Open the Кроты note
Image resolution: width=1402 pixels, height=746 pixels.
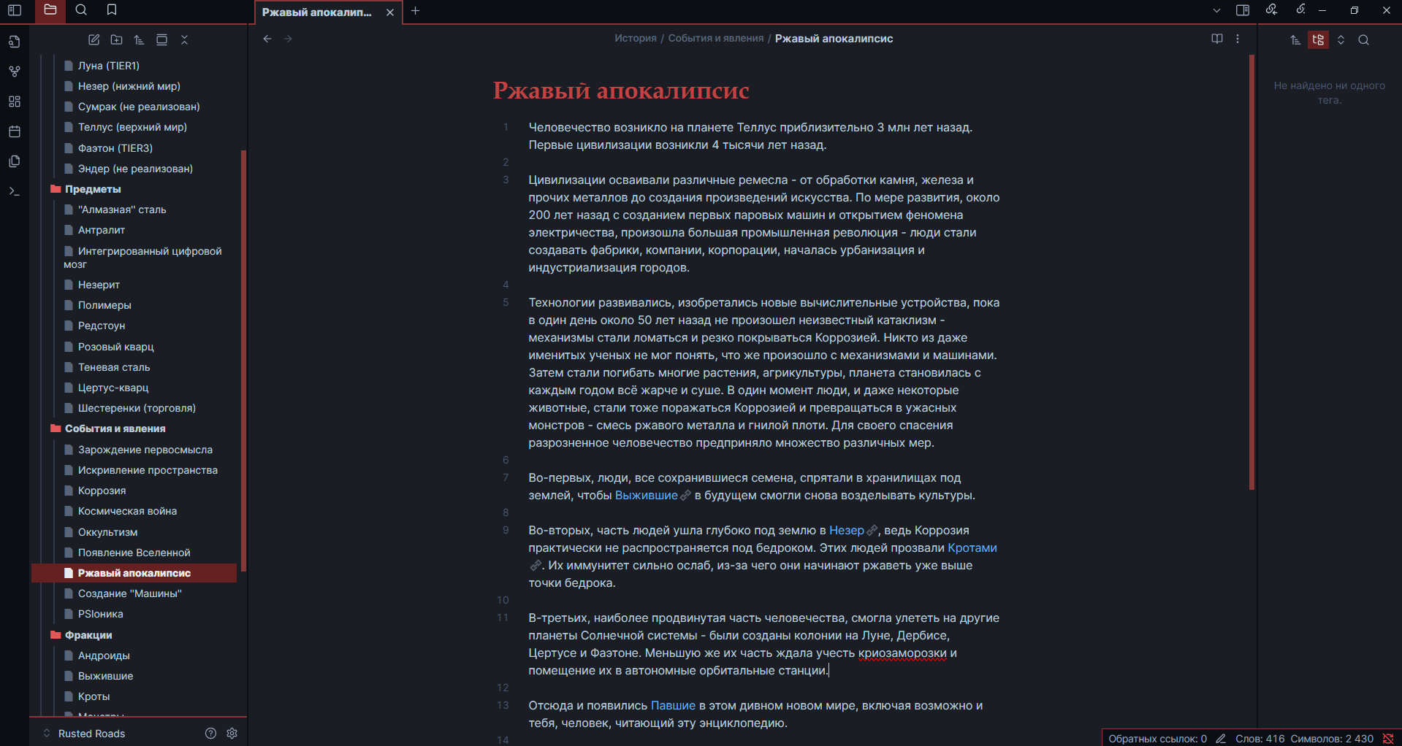[94, 696]
